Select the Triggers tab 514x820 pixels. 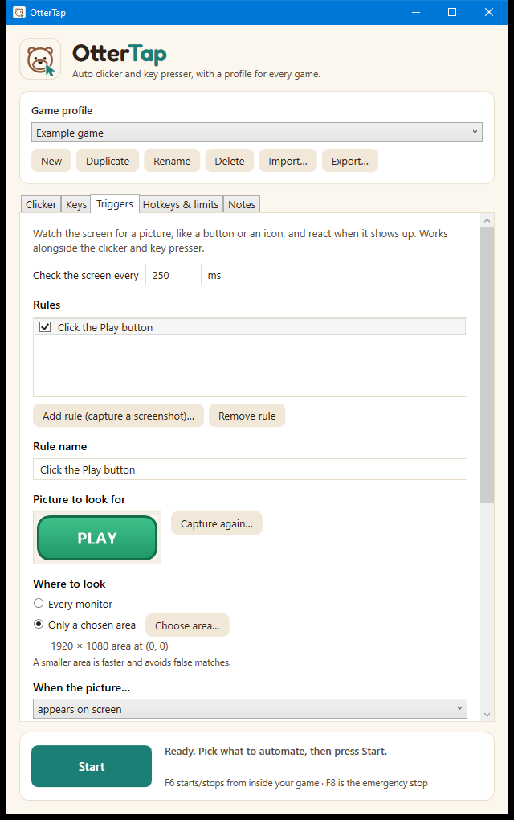115,203
